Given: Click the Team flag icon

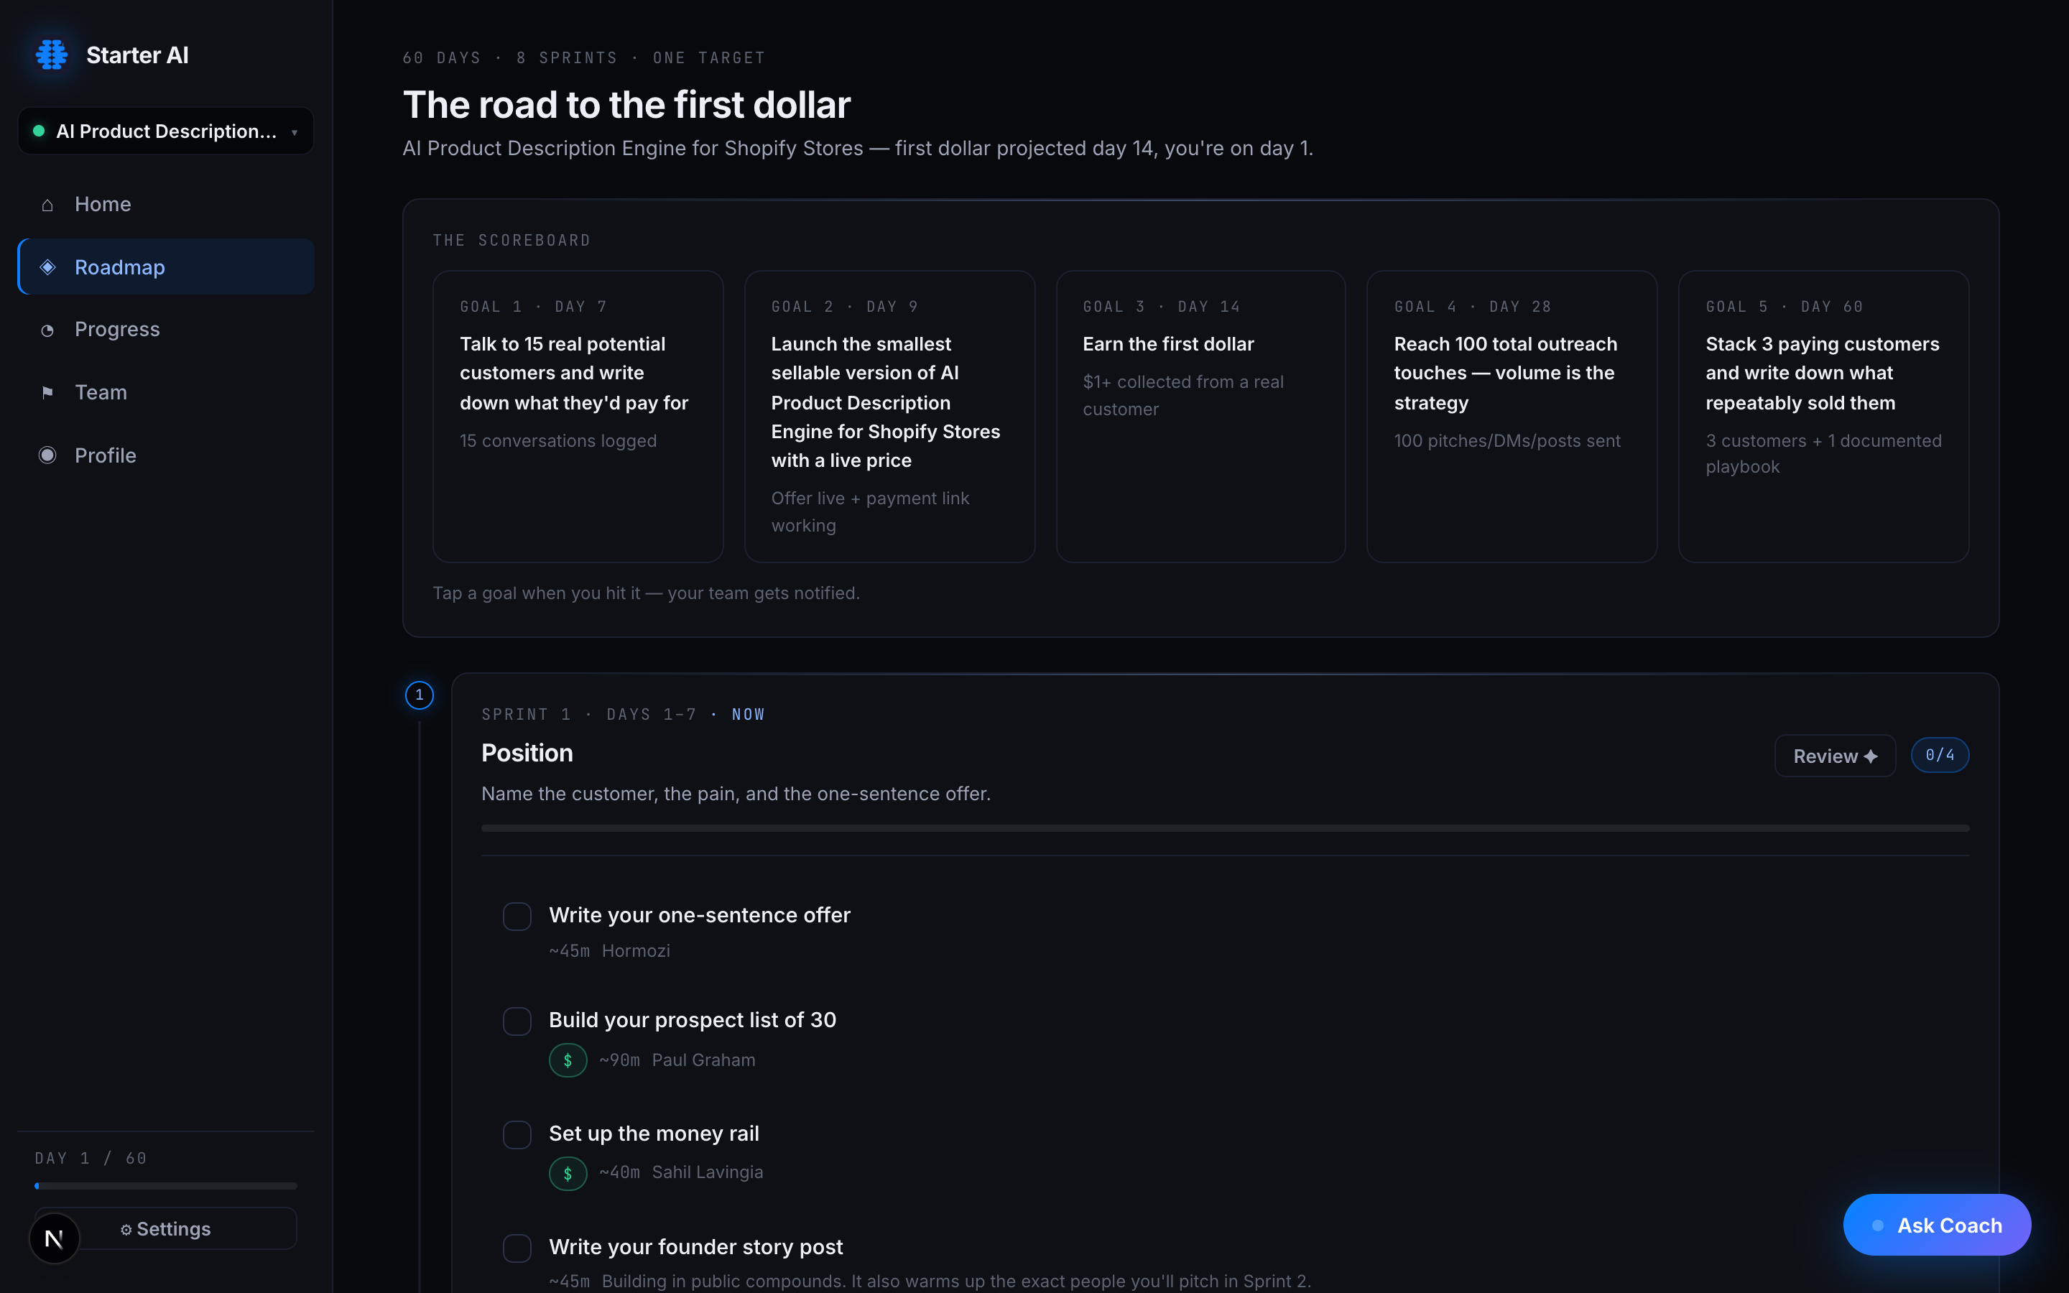Looking at the screenshot, I should [48, 392].
